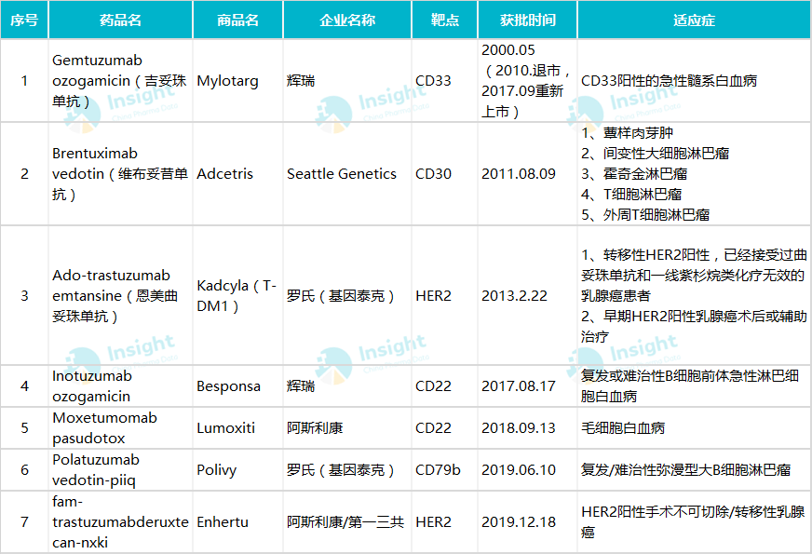Select the Ado-trastuzumab emtansine drug name cell

click(x=121, y=296)
